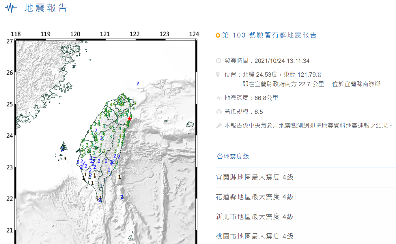Click the waveform icon next to 地震深度
396x244 pixels.
coord(218,98)
